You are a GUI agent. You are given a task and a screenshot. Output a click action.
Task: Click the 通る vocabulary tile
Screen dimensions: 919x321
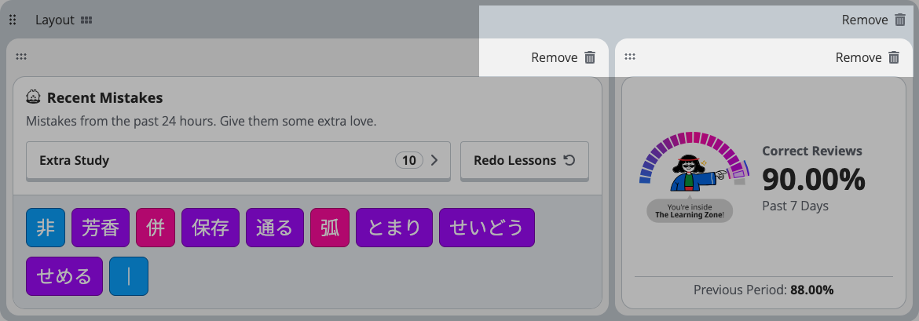pos(275,228)
